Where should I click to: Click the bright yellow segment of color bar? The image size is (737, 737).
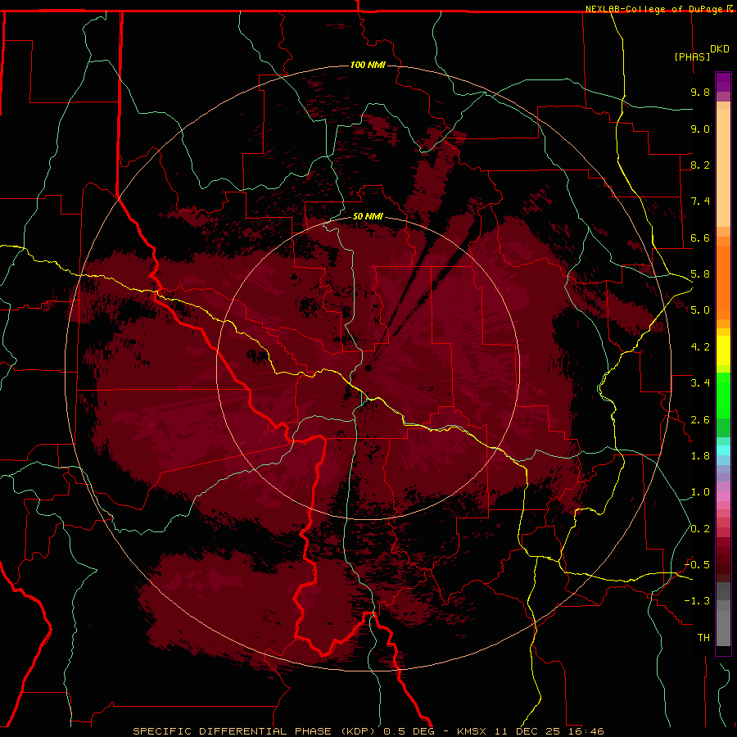(x=723, y=350)
